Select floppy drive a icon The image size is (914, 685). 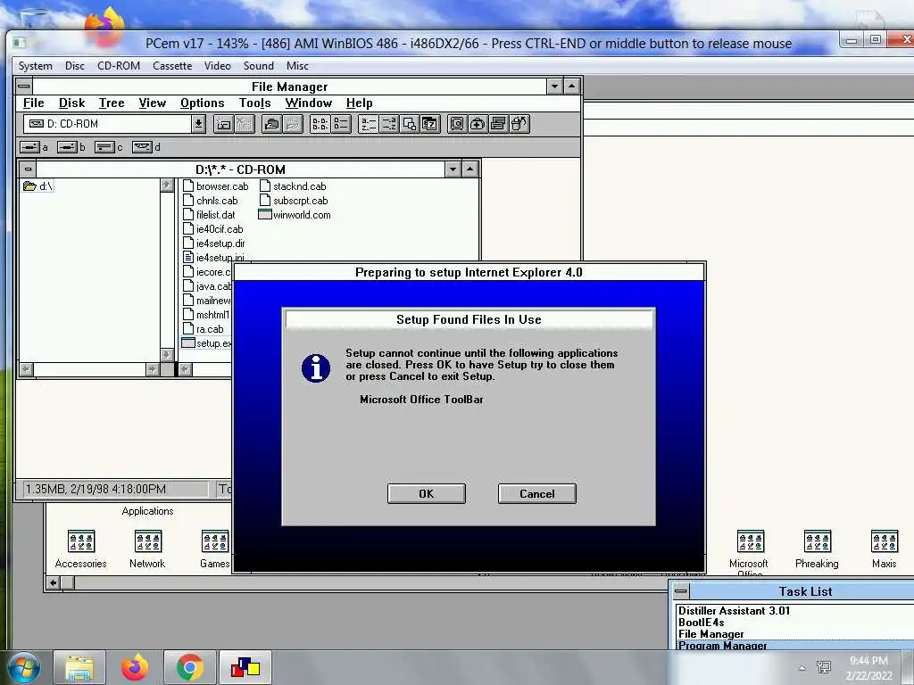(29, 147)
